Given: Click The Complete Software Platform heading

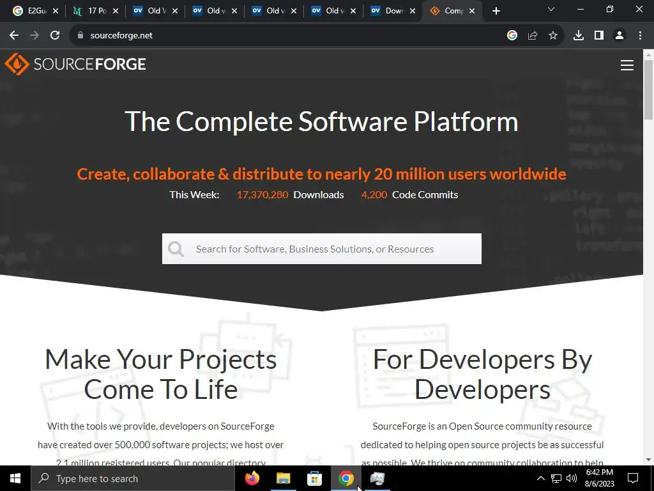Looking at the screenshot, I should [321, 121].
